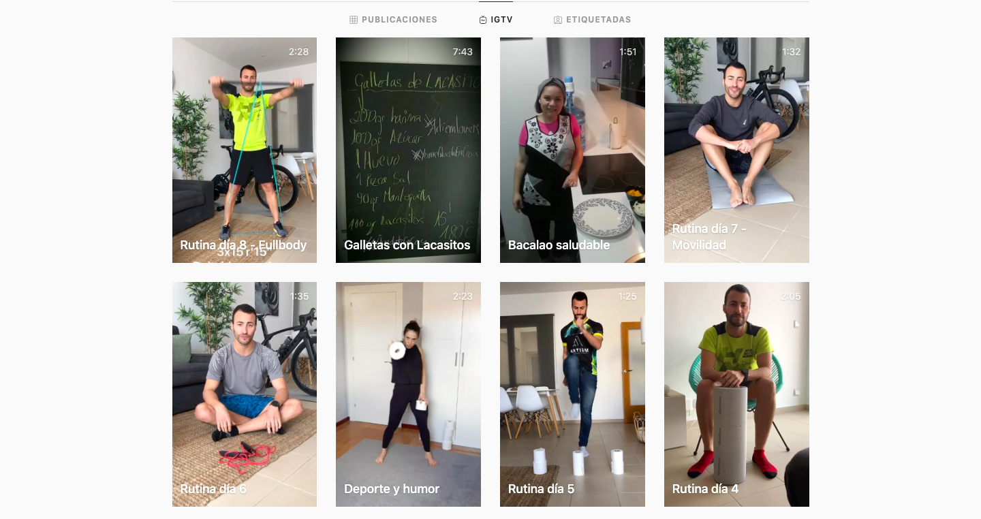Open the Rutina día 8 Fullbody video
Viewport: 981px width, 519px height.
coord(245,150)
